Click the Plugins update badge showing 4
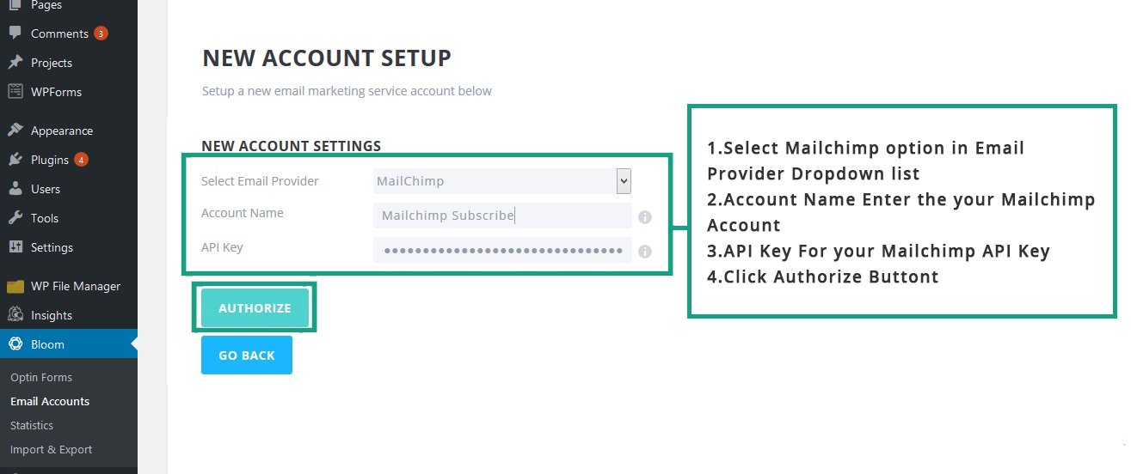Screen dimensions: 1131x474 (x=81, y=160)
